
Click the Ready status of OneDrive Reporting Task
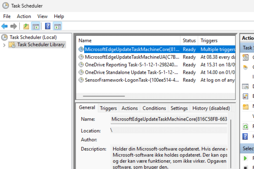[189, 64]
